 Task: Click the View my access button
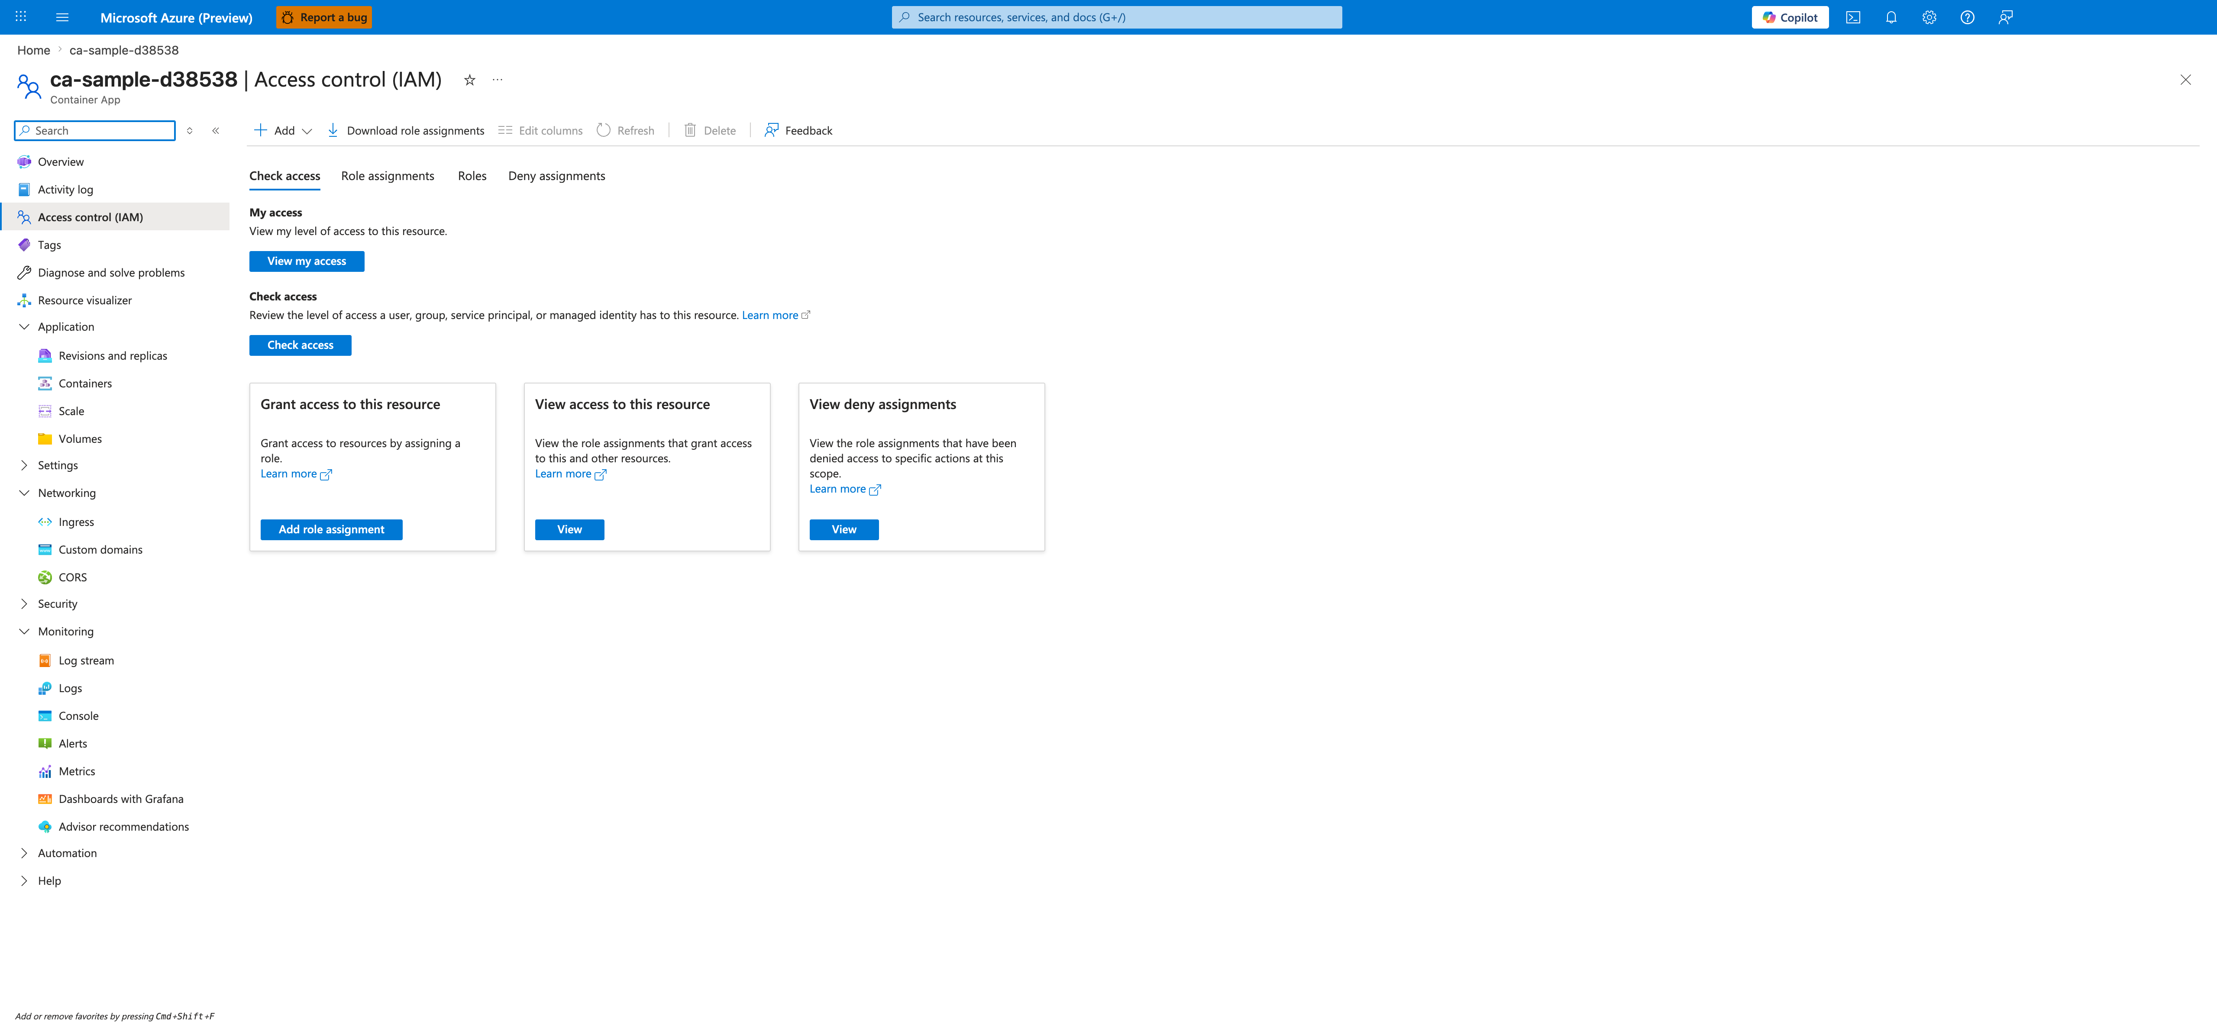307,261
